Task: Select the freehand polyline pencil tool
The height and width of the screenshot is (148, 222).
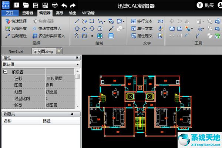Action: [x=84, y=21]
